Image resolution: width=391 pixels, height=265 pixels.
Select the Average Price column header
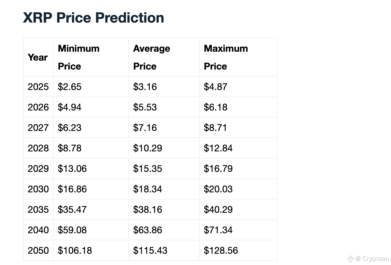pos(152,57)
